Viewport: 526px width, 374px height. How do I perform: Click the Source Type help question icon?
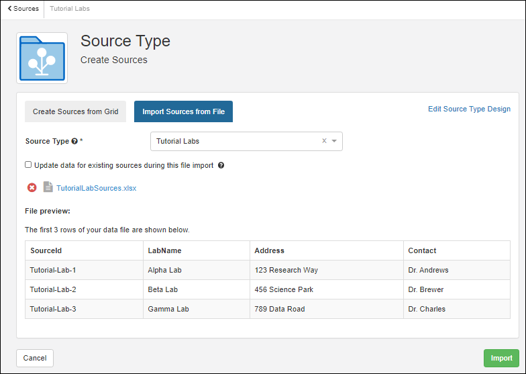[74, 142]
